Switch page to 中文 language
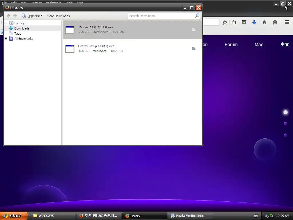The image size is (293, 220). 285,44
